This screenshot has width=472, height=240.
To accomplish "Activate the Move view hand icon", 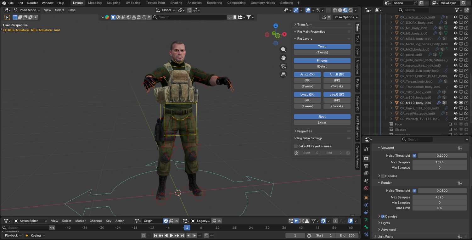I will click(284, 58).
